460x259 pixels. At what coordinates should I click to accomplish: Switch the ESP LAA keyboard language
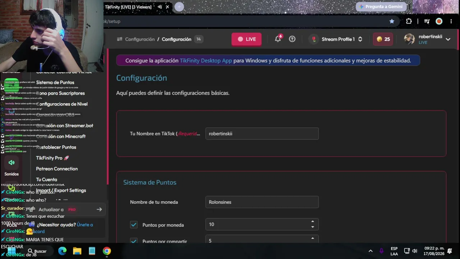coord(394,251)
